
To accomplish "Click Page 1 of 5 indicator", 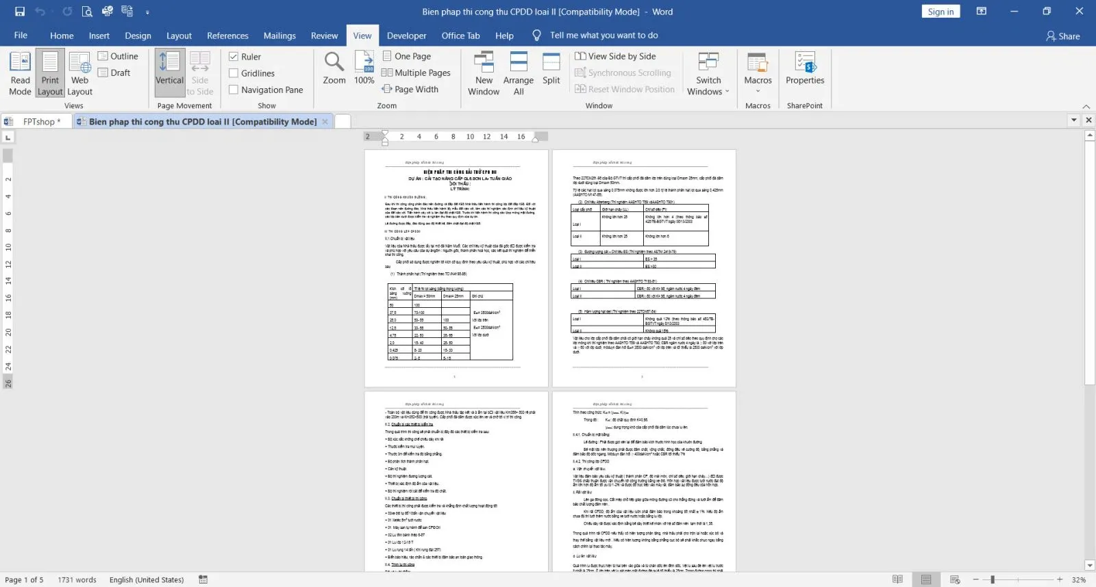I will tap(24, 579).
